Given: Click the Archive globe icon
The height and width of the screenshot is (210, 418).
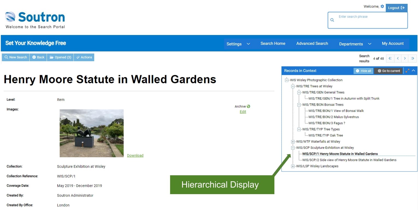Looking at the screenshot, I should coord(248,106).
